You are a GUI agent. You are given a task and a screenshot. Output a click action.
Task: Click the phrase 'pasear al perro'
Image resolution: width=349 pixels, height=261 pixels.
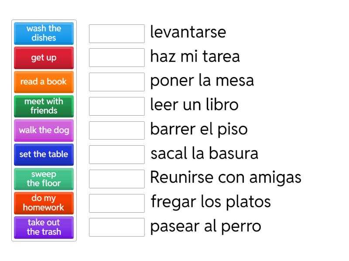[205, 226]
